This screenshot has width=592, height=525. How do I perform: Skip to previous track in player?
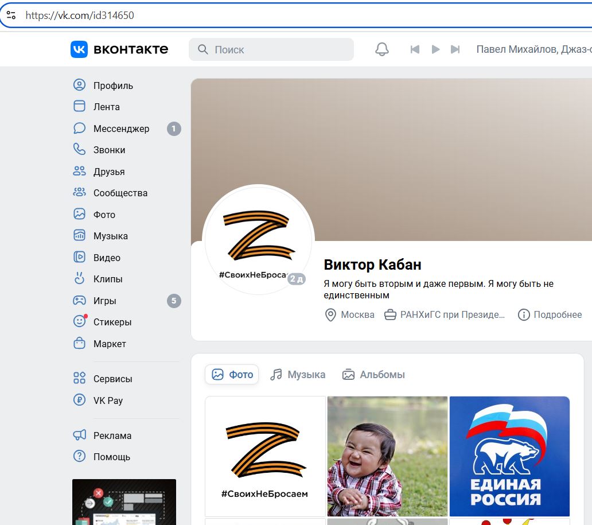(415, 49)
